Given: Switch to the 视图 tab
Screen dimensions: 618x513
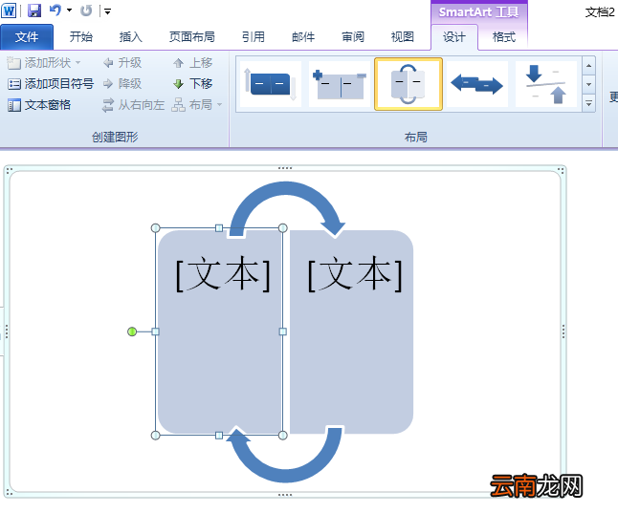Looking at the screenshot, I should click(x=403, y=37).
